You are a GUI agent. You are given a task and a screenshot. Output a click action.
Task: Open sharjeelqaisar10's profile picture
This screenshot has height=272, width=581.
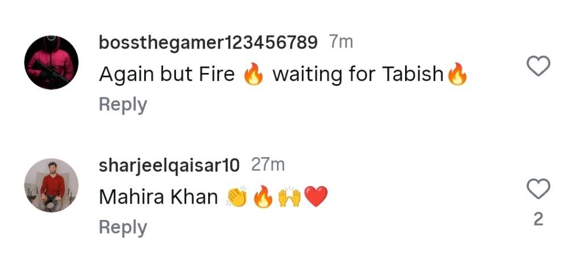[x=51, y=185]
